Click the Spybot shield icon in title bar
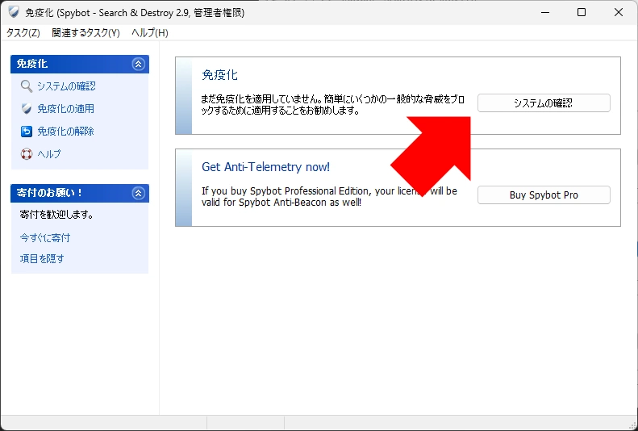 (14, 12)
